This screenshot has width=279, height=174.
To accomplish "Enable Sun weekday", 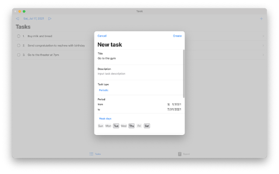I will pos(100,126).
